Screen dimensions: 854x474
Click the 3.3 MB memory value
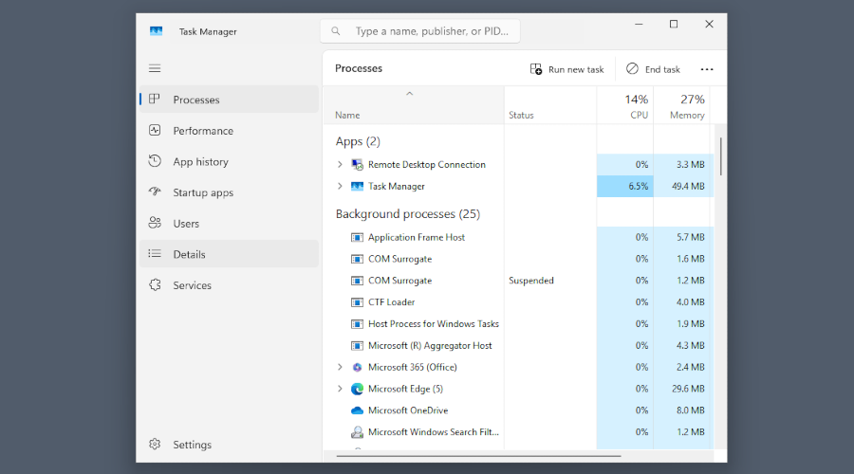click(691, 164)
